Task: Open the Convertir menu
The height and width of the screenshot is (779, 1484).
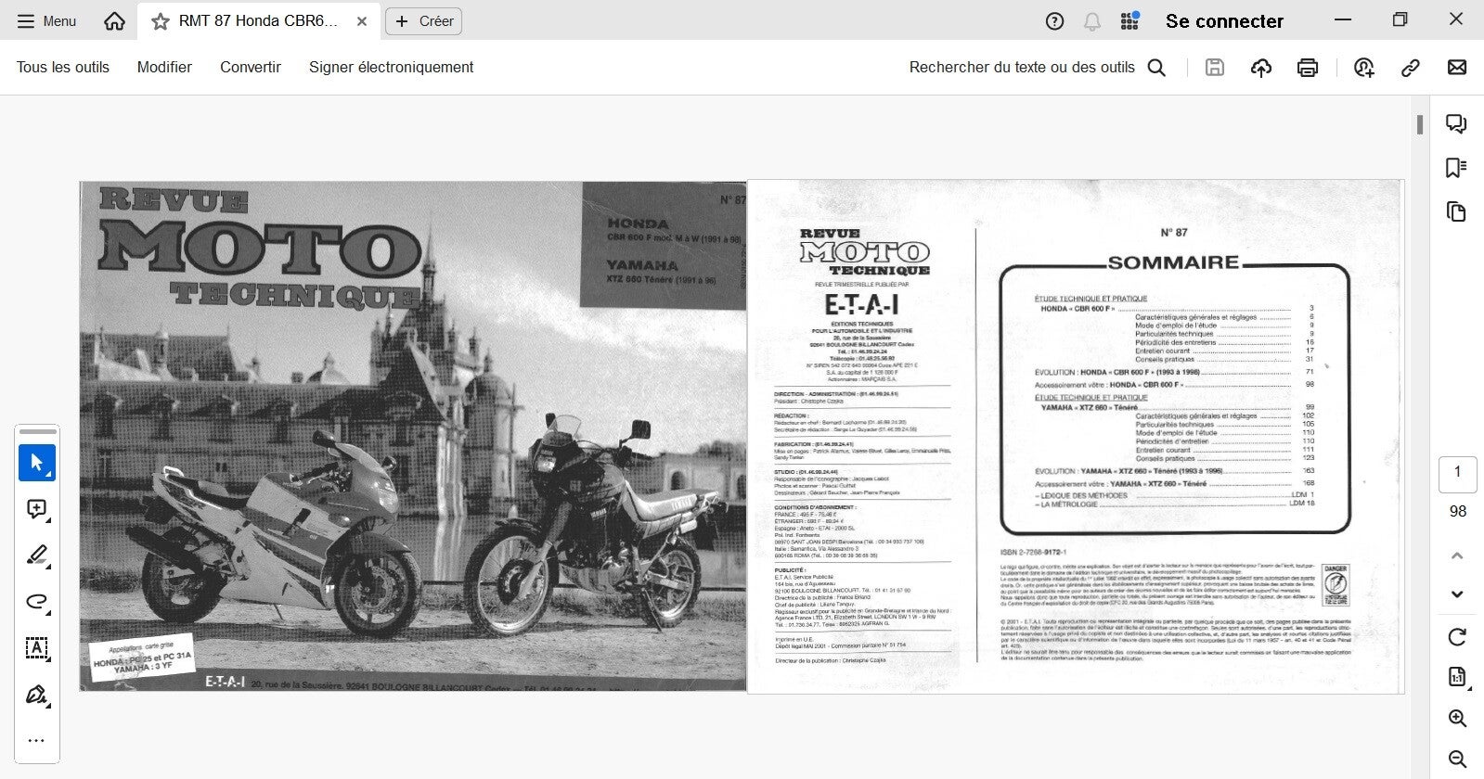Action: (x=251, y=67)
